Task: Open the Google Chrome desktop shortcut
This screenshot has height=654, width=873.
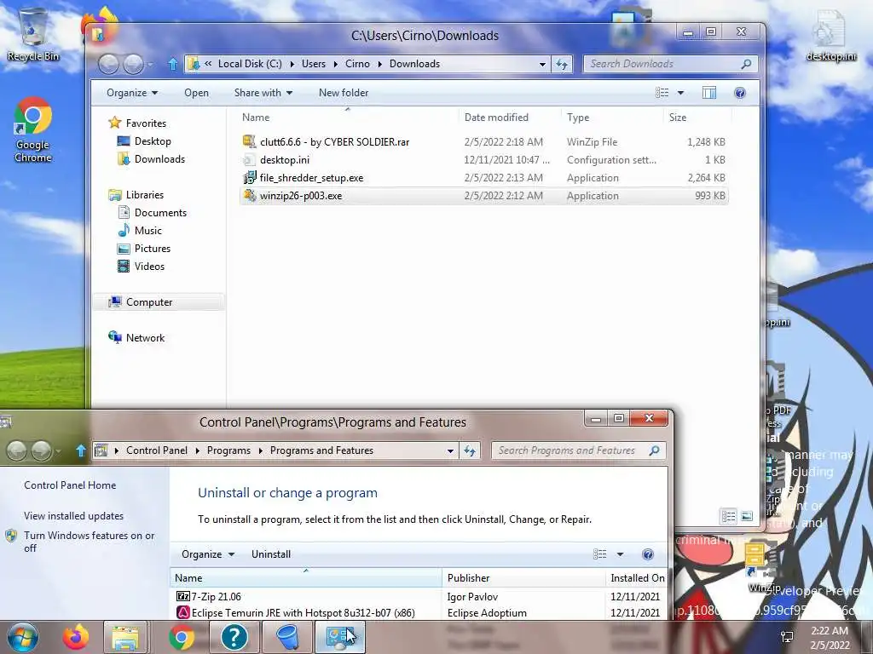Action: pos(33,130)
